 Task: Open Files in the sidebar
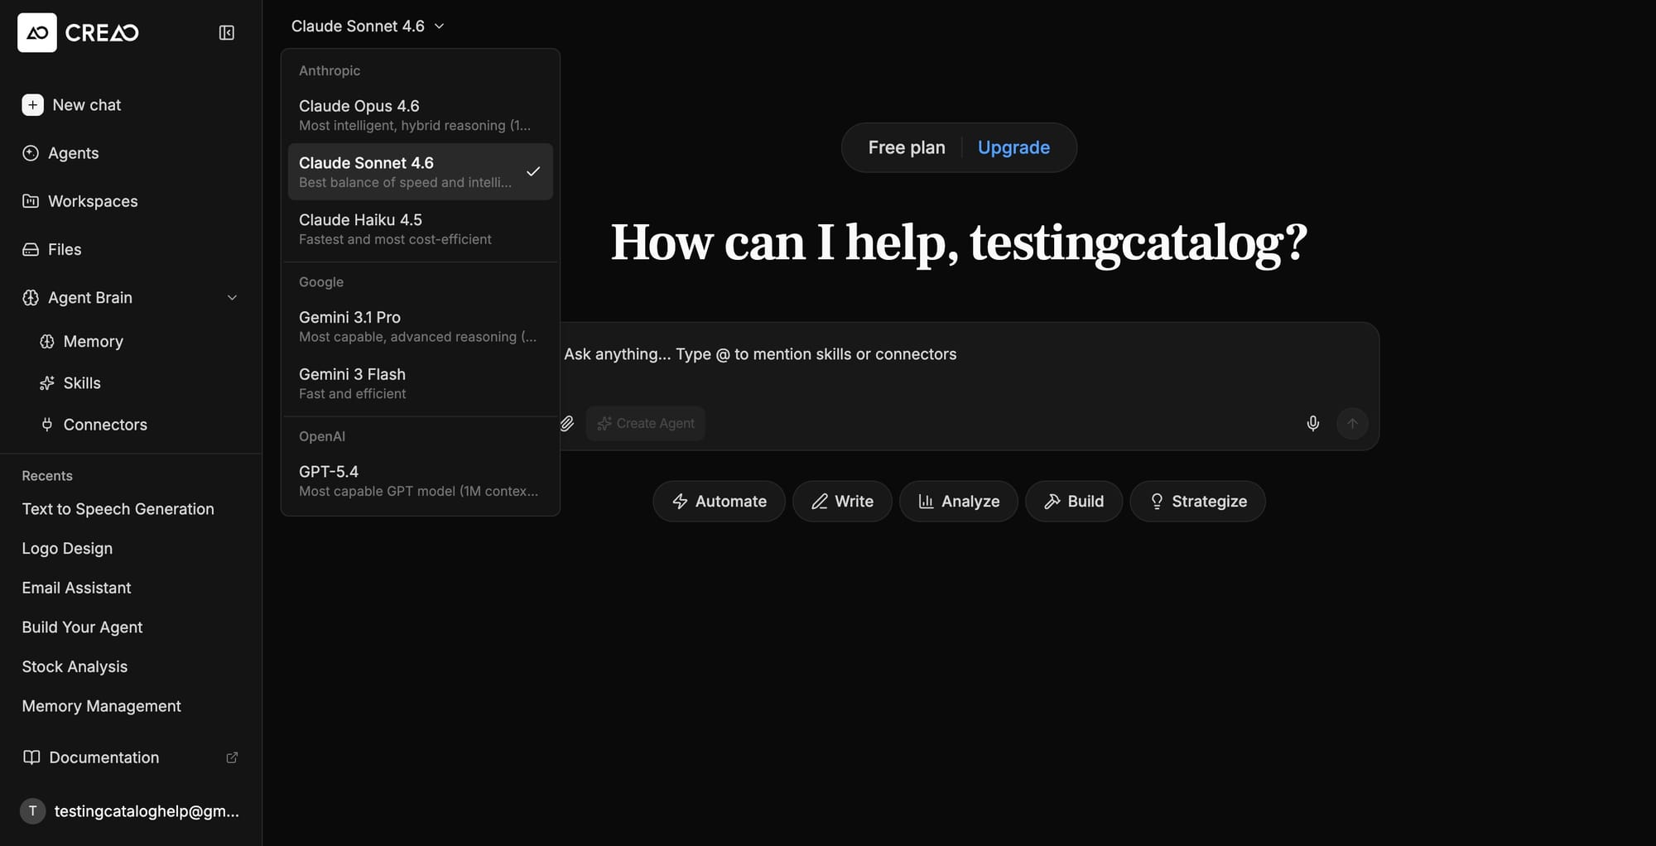[x=64, y=249]
